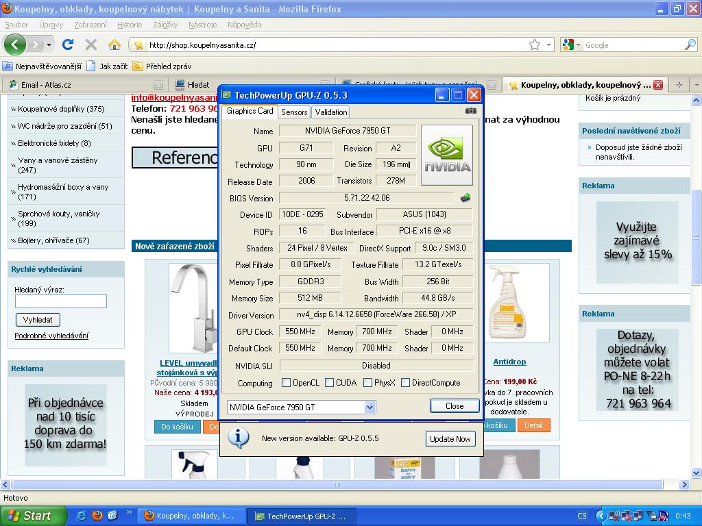Enable the OpenCL checkbox
Image resolution: width=702 pixels, height=526 pixels.
point(285,383)
